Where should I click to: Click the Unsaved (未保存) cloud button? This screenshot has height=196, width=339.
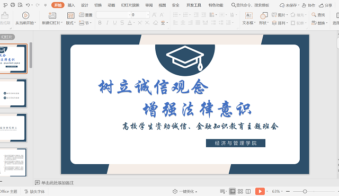coord(289,5)
